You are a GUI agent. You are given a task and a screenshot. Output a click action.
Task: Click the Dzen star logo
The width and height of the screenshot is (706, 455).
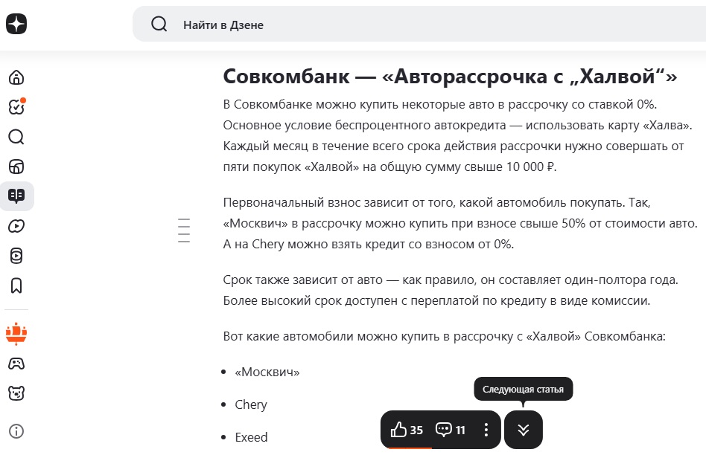click(x=16, y=23)
